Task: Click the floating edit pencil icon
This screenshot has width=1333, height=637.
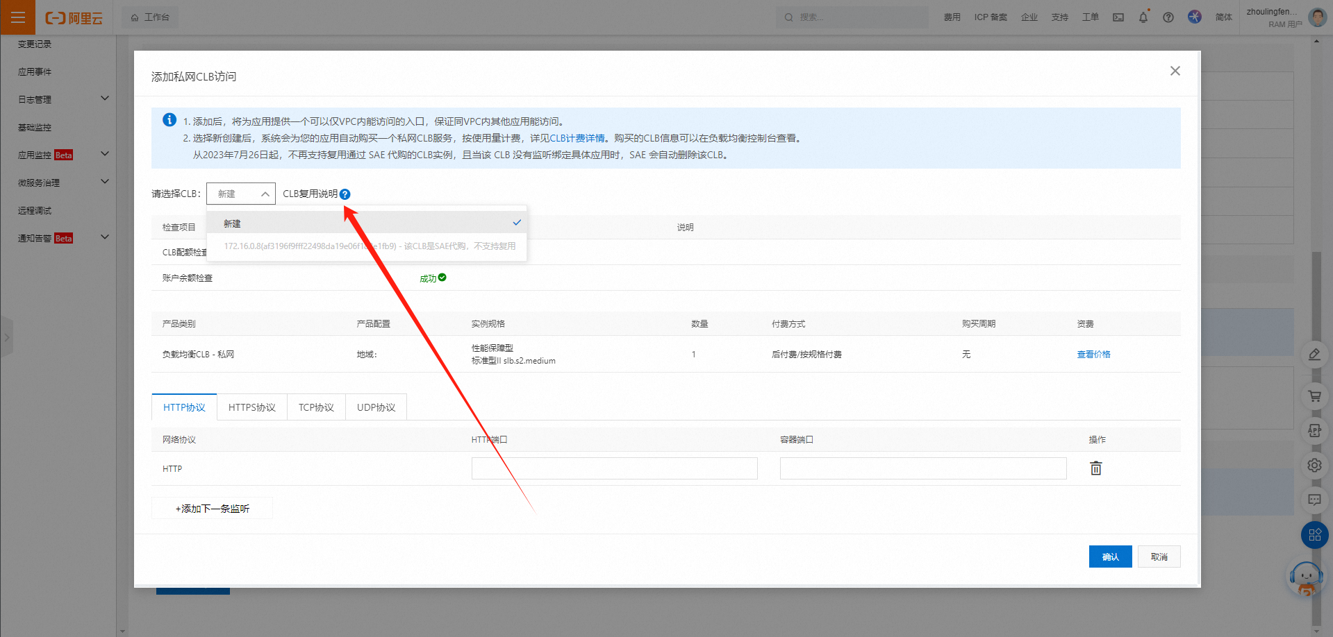Action: point(1314,354)
